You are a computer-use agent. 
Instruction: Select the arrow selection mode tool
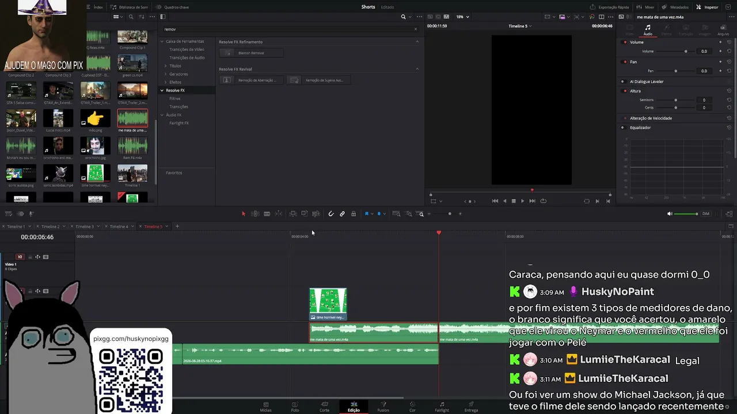click(244, 214)
